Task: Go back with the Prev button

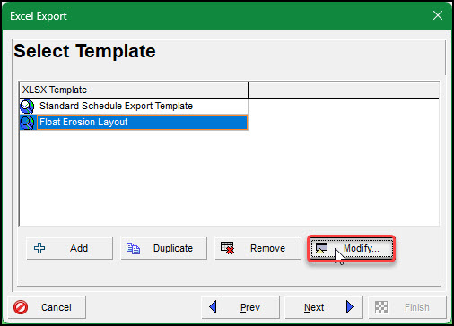Action: click(240, 307)
